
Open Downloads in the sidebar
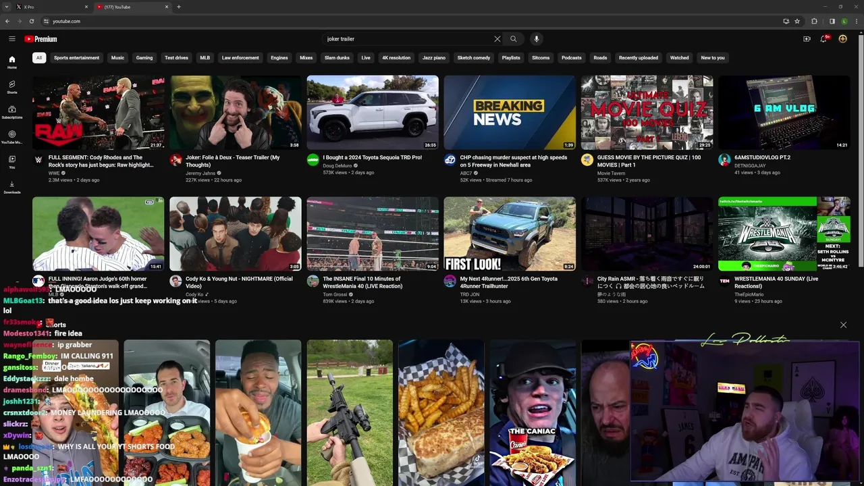[x=12, y=188]
